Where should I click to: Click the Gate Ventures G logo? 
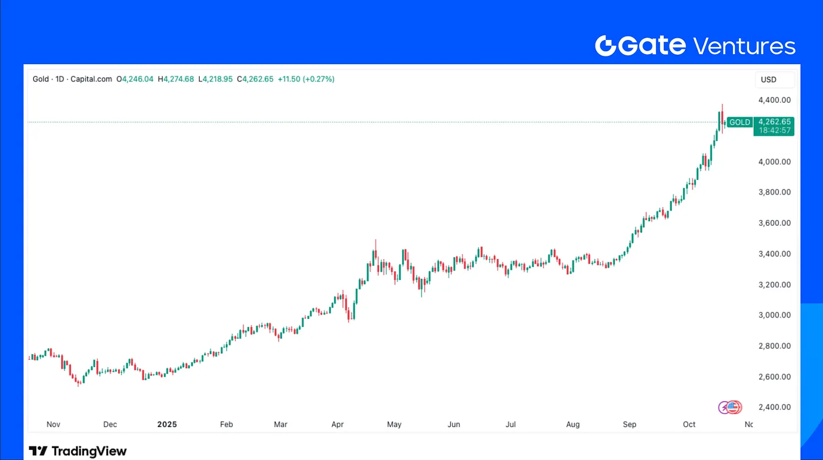click(x=605, y=46)
